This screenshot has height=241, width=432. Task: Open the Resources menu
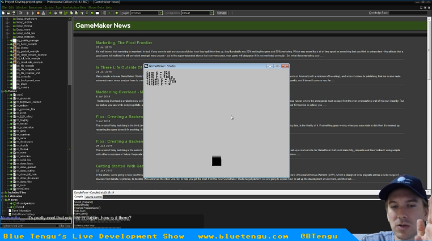point(36,7)
